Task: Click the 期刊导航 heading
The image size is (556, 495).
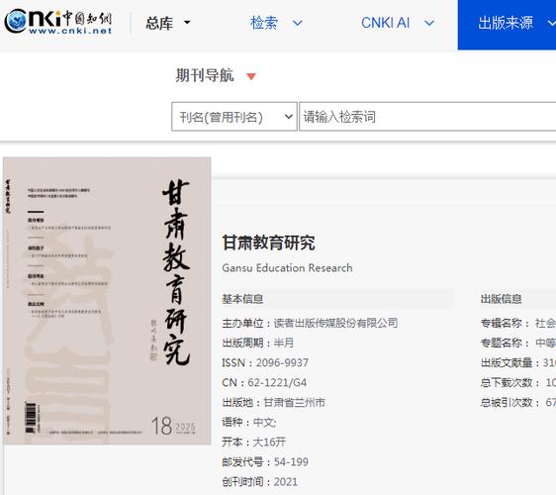Action: (x=205, y=75)
